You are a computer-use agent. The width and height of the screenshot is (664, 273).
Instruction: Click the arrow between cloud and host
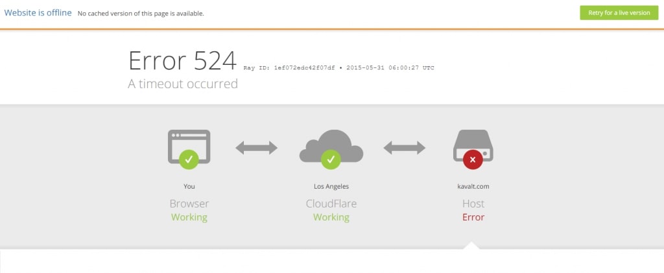pos(405,148)
